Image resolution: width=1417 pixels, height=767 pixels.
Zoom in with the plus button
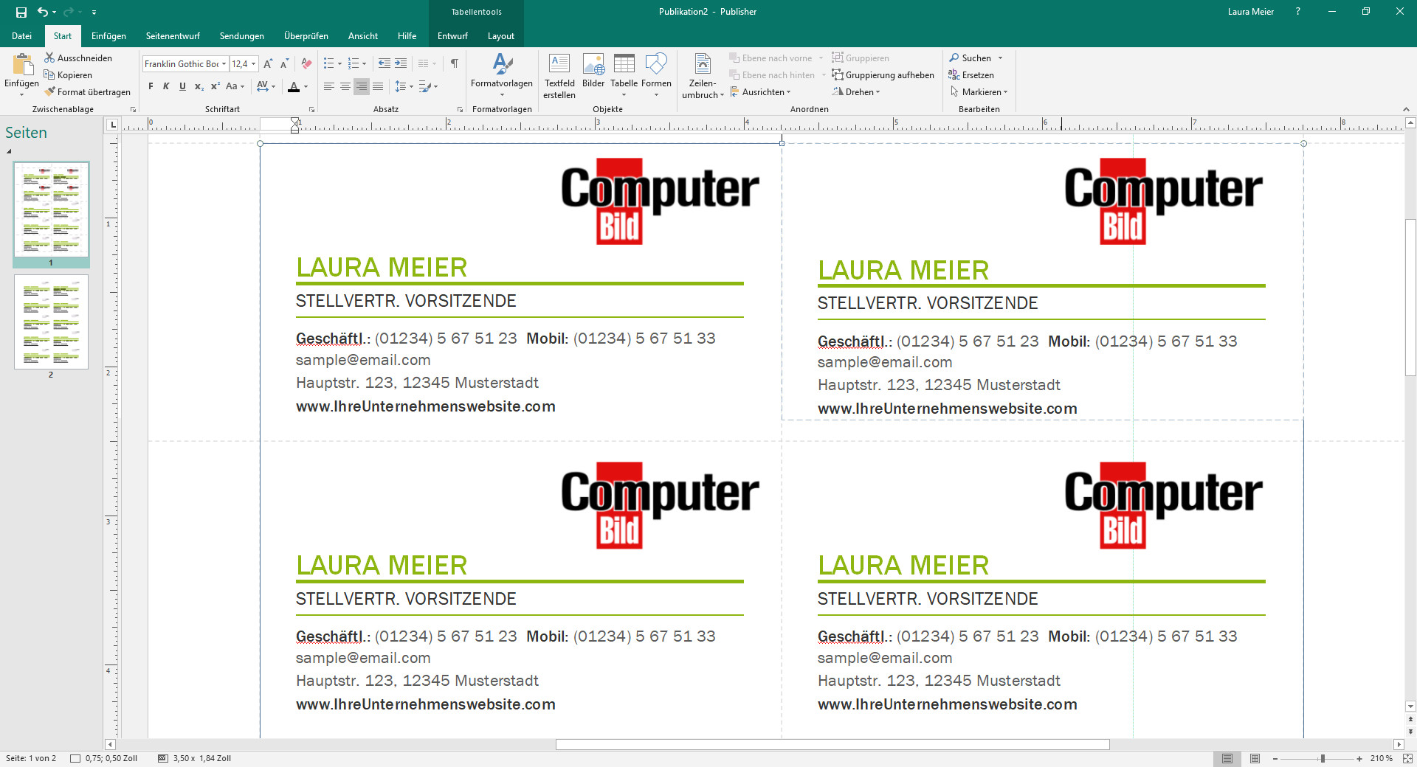(x=1359, y=758)
